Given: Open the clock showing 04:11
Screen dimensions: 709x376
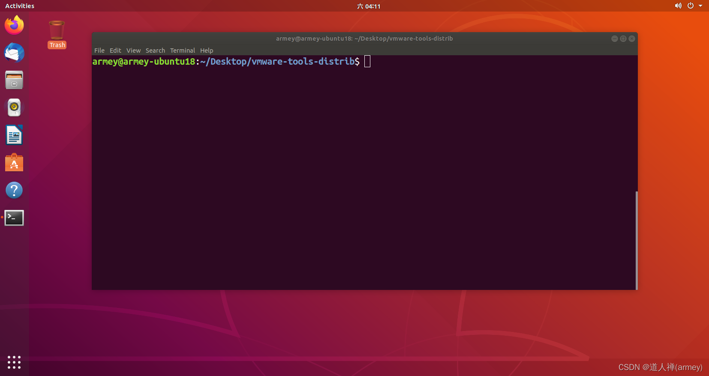Looking at the screenshot, I should pos(369,6).
